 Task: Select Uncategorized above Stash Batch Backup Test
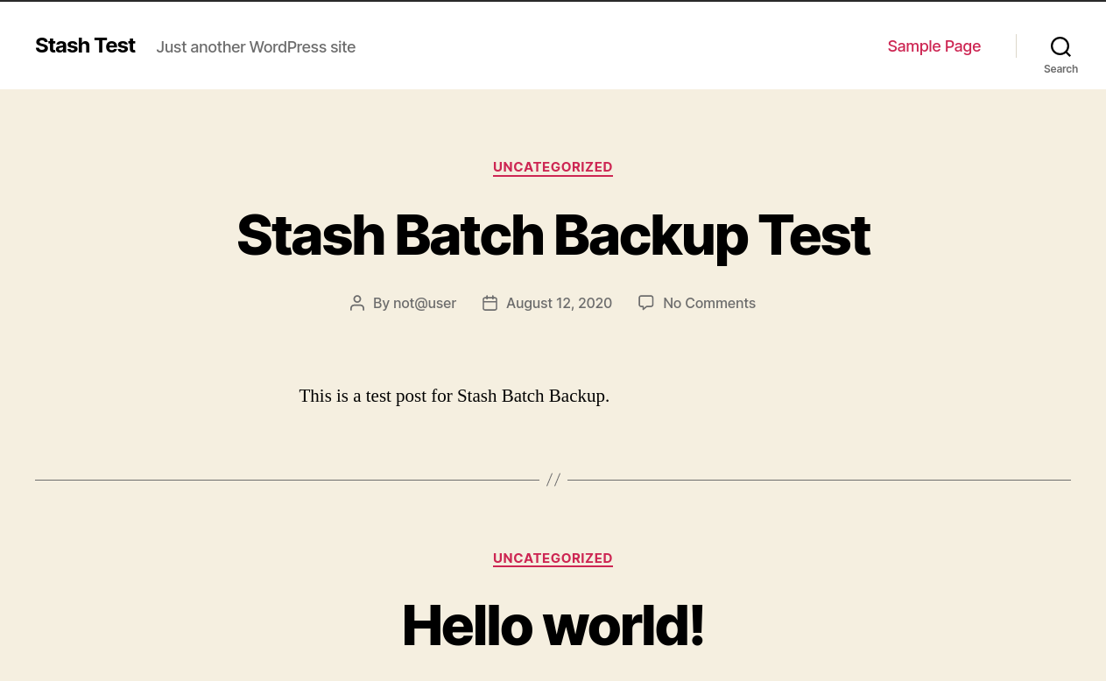coord(553,167)
